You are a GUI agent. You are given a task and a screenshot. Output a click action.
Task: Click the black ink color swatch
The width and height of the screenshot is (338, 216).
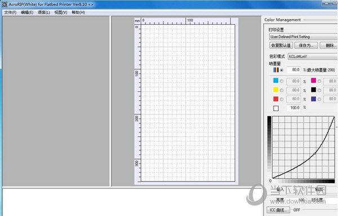pyautogui.click(x=313, y=90)
